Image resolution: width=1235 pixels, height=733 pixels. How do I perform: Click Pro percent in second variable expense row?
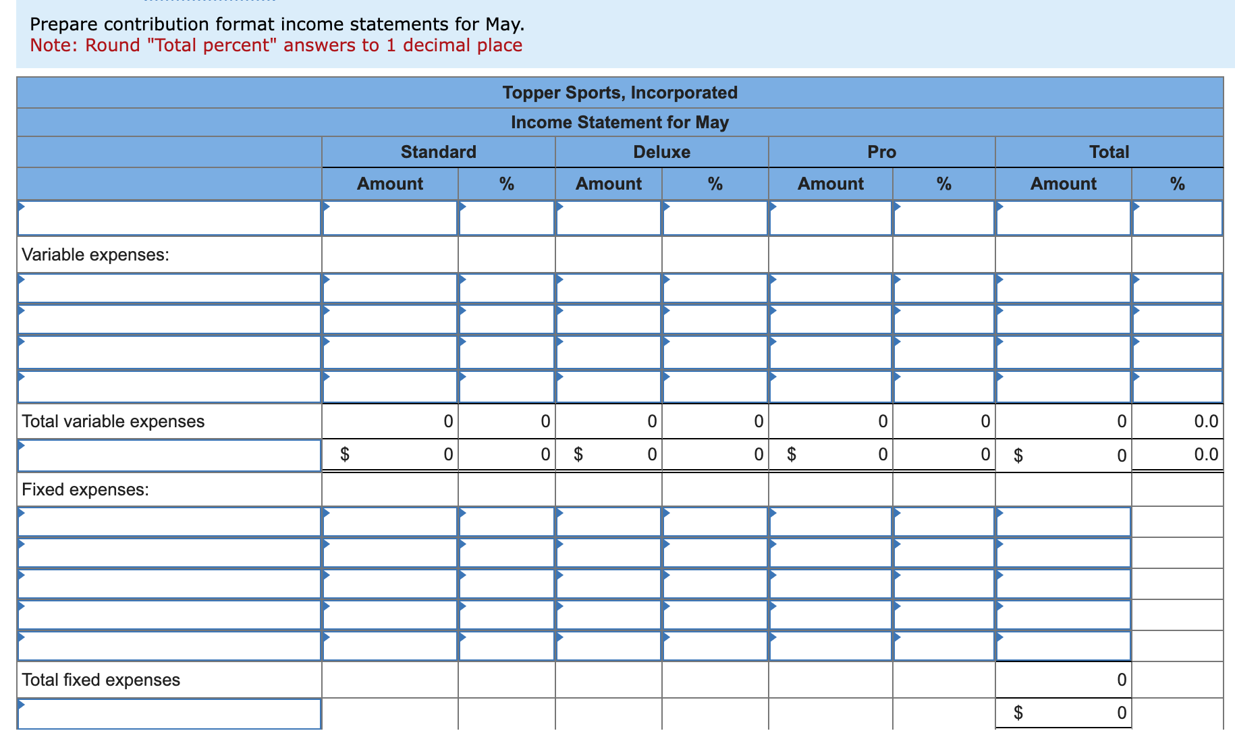pyautogui.click(x=944, y=319)
